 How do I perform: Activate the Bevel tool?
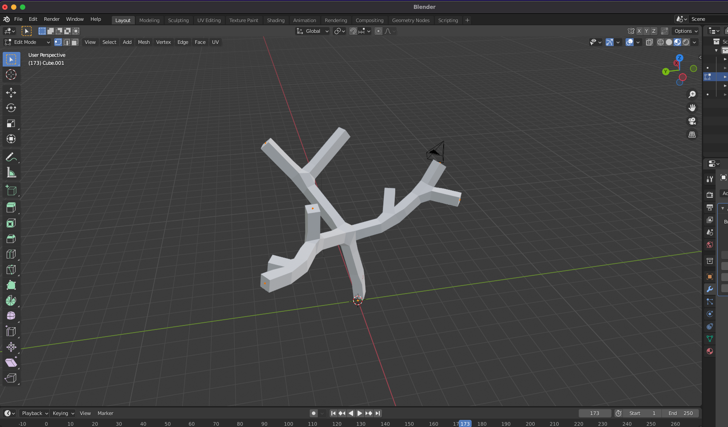[x=11, y=239]
